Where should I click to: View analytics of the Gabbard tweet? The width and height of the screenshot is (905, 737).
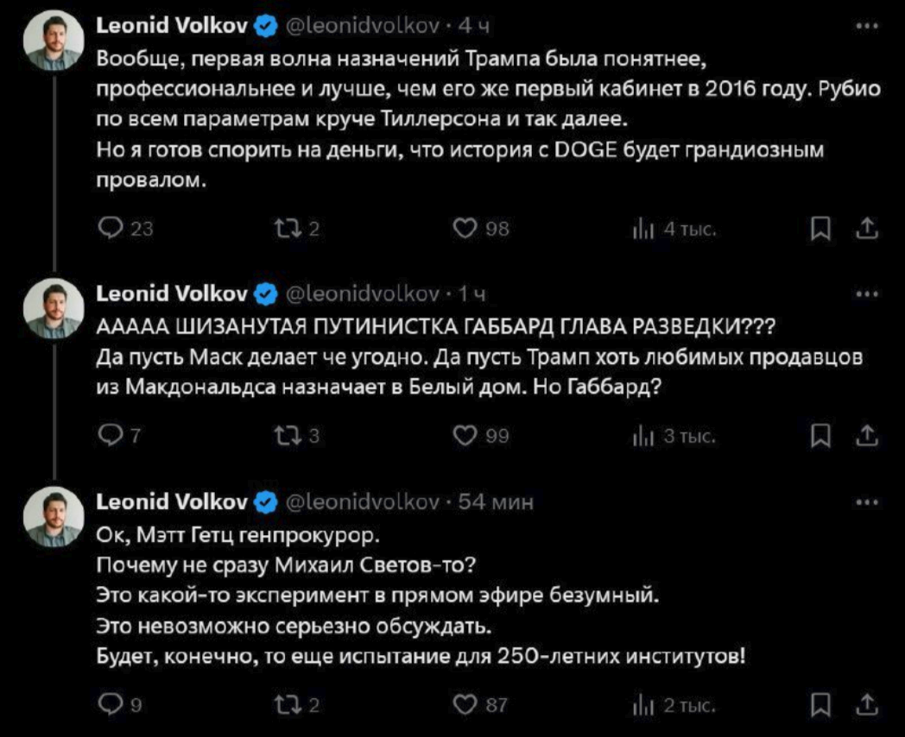coord(642,437)
